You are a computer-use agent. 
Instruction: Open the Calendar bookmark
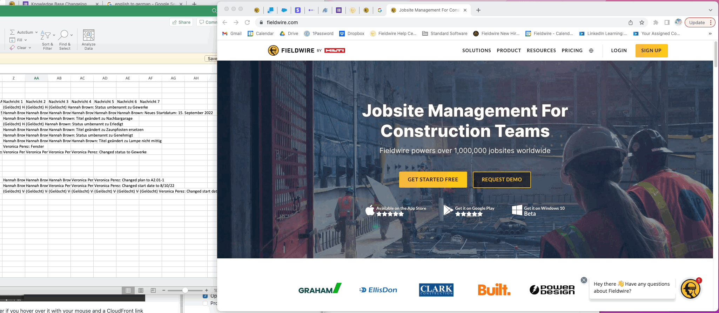click(x=261, y=34)
